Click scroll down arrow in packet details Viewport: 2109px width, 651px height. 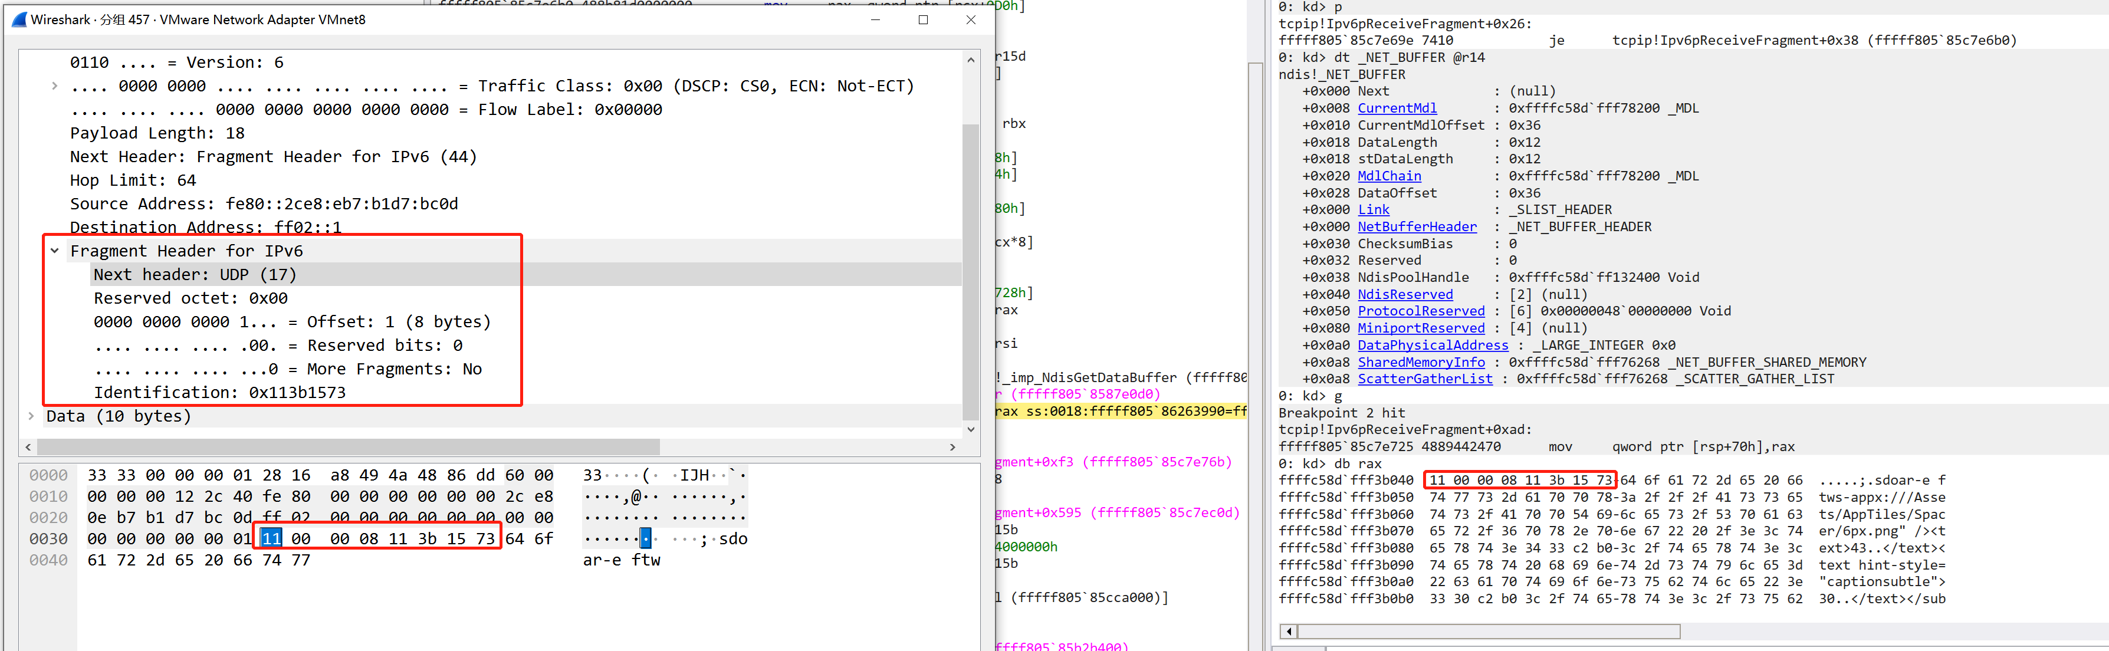pos(971,429)
